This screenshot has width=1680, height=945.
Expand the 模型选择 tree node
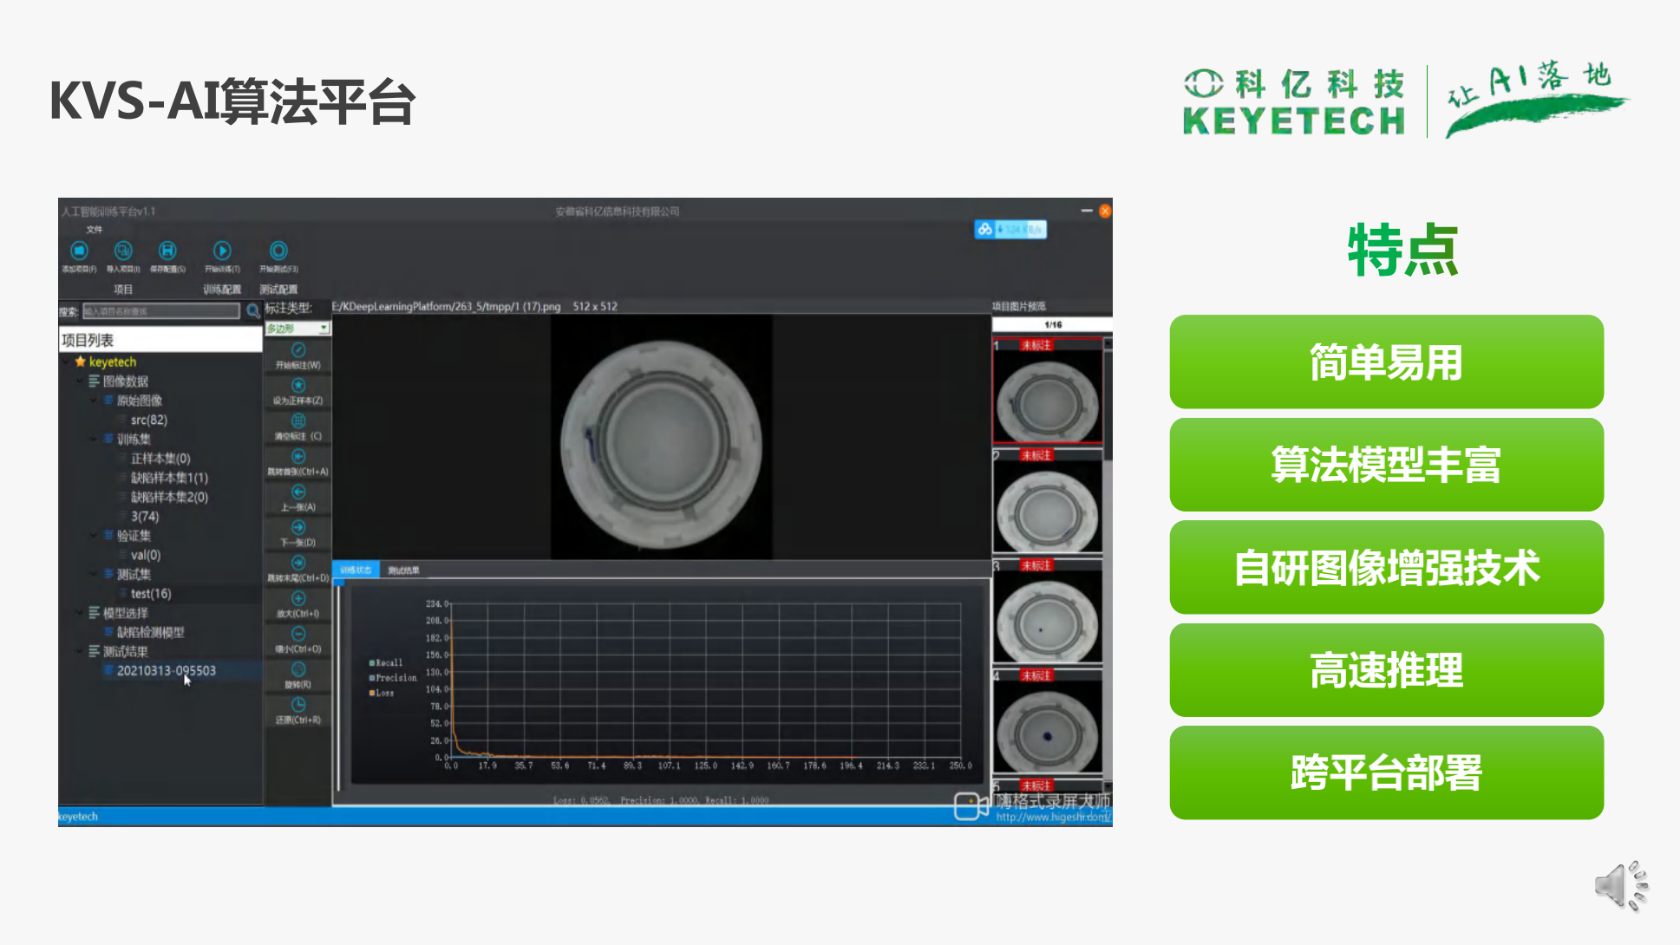point(78,611)
